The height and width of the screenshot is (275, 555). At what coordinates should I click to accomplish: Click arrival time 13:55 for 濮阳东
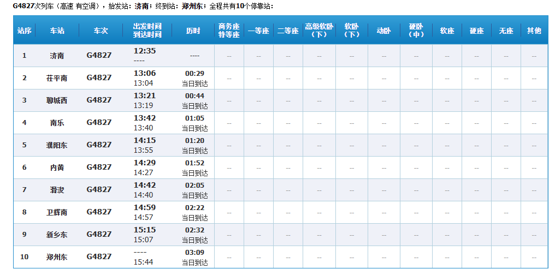click(x=143, y=150)
